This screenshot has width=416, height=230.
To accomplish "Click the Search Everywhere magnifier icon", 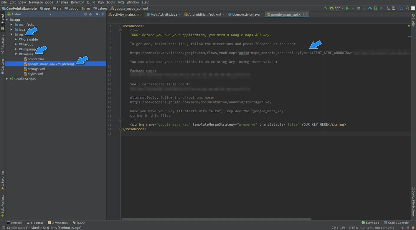I will pos(407,8).
